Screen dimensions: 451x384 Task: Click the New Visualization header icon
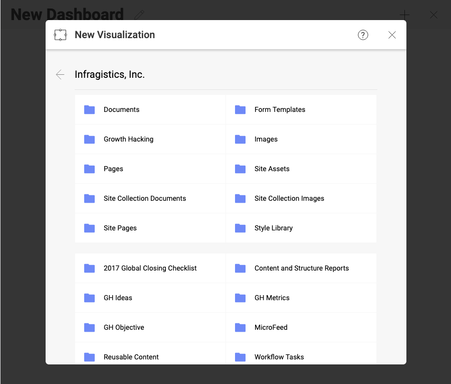pyautogui.click(x=60, y=35)
